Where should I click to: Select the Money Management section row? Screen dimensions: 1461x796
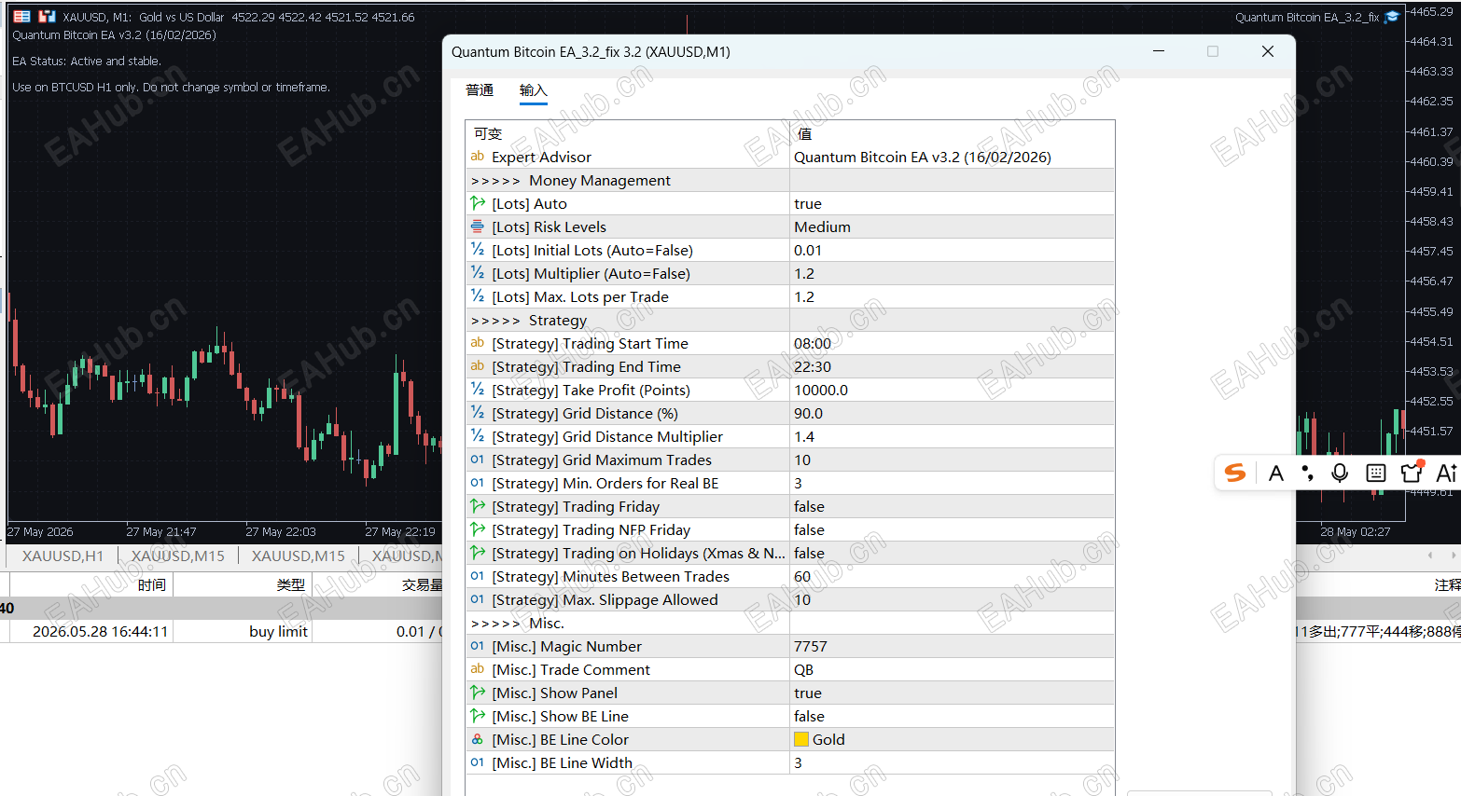[x=789, y=180]
